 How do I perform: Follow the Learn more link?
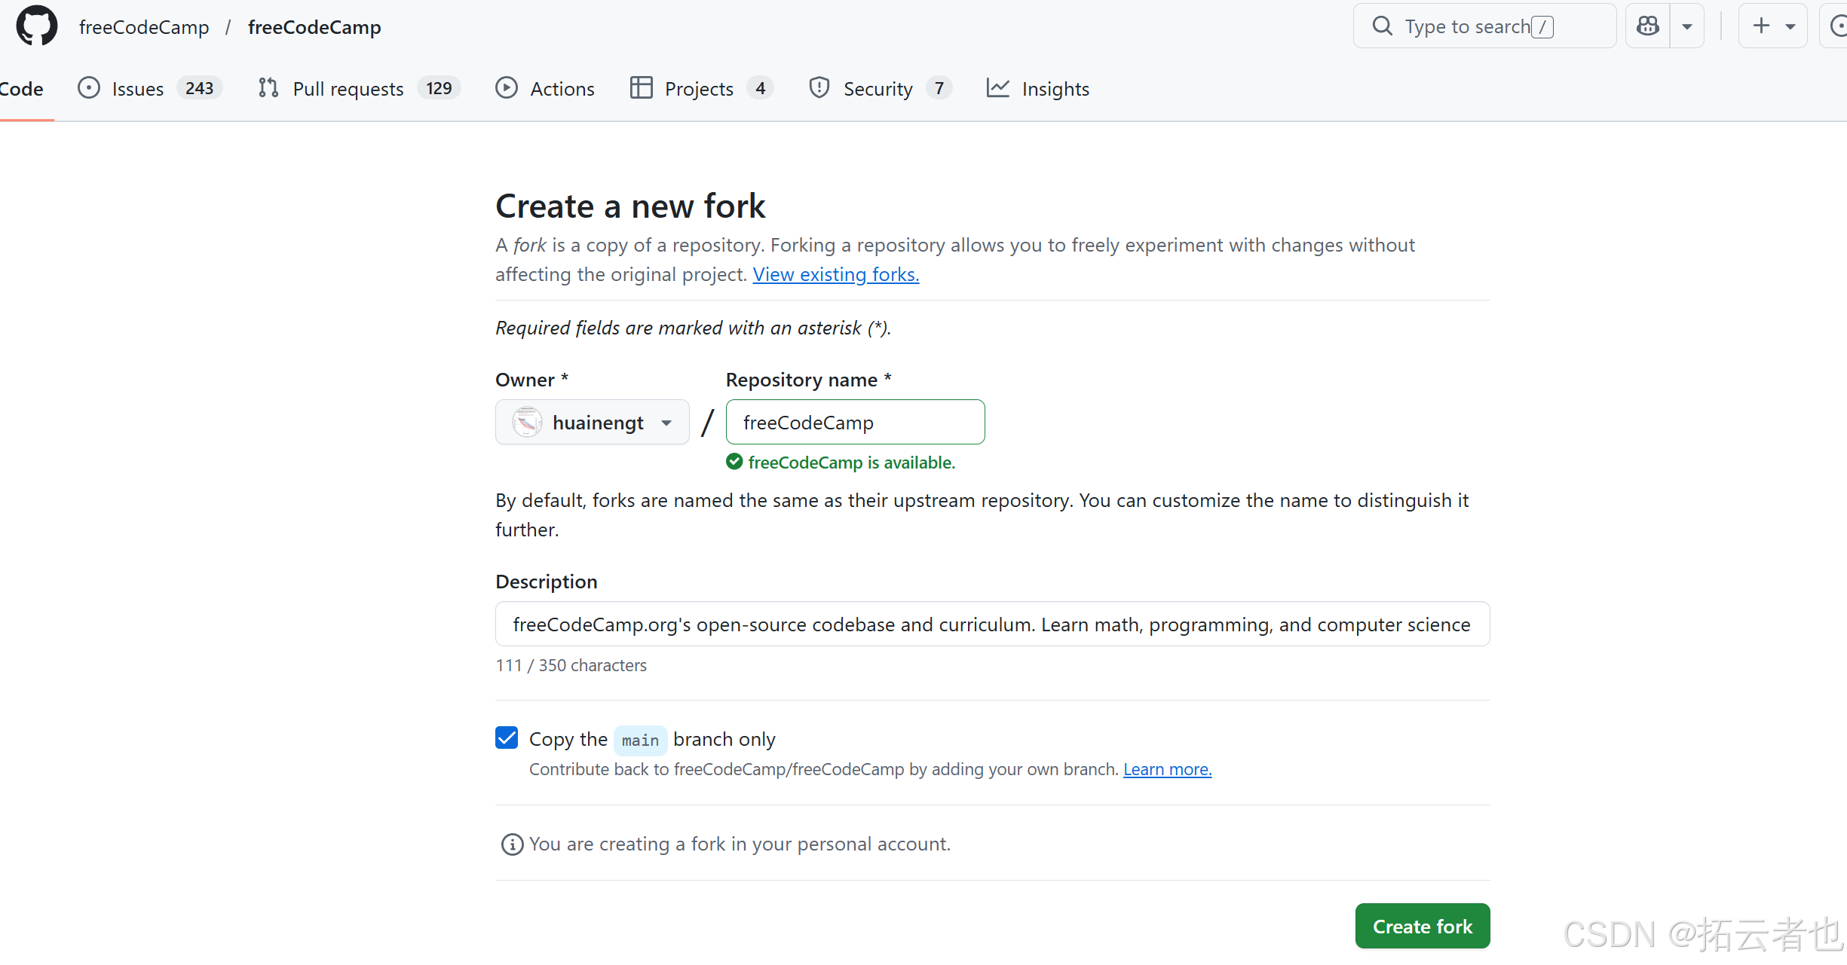(1167, 769)
